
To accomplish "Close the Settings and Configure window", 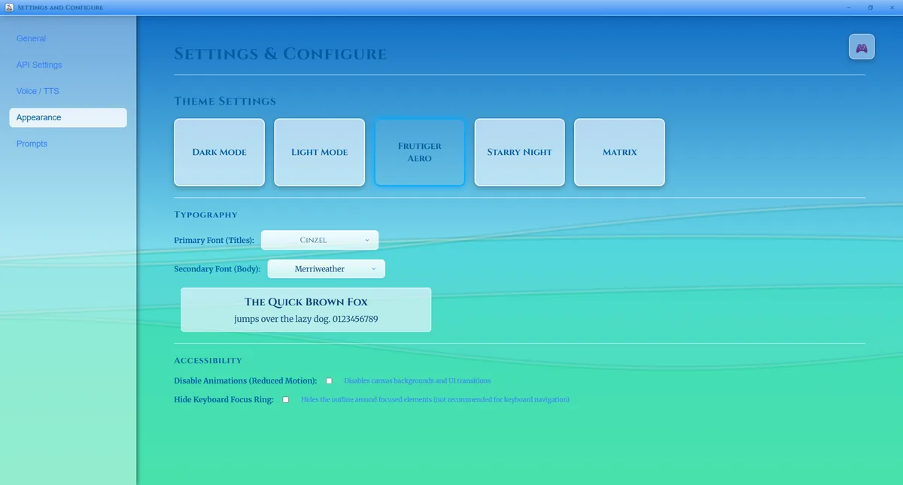I will [892, 8].
